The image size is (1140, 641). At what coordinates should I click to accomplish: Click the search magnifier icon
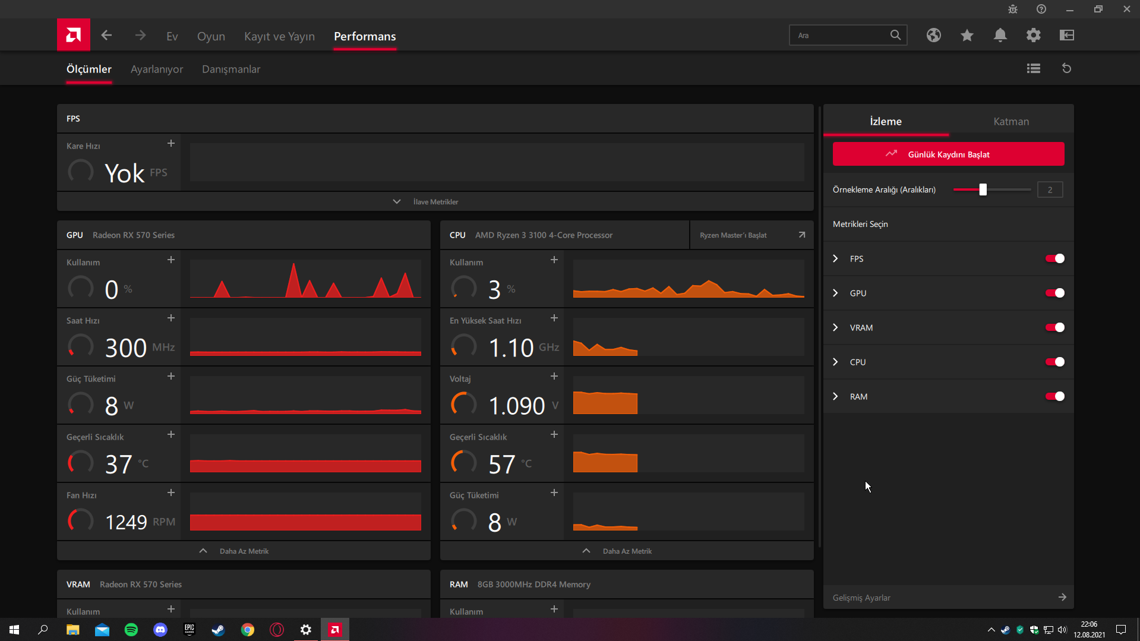pos(895,35)
